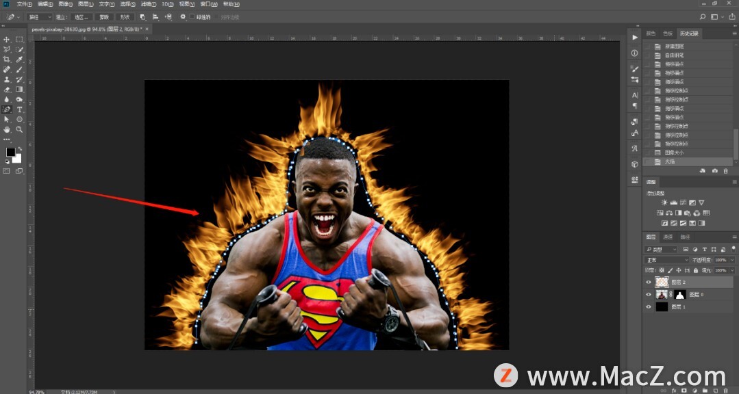Open the 文件 (File) menu
Screen dimensions: 739x394
(24, 4)
